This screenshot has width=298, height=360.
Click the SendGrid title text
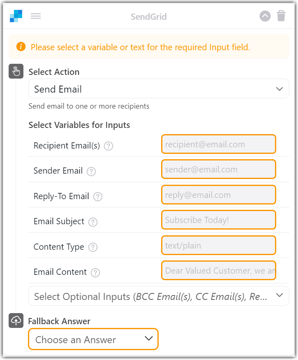click(148, 16)
